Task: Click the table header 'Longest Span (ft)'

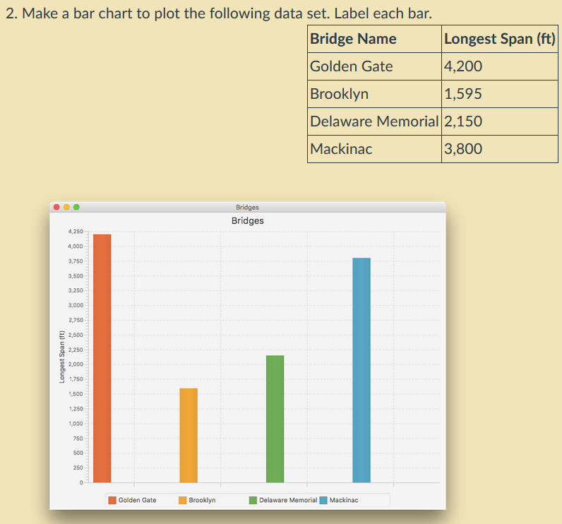Action: [x=500, y=39]
